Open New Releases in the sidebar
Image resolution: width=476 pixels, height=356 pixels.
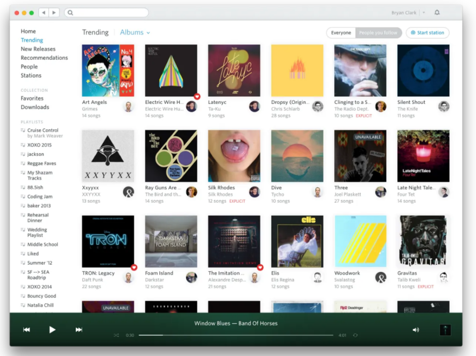pos(38,49)
